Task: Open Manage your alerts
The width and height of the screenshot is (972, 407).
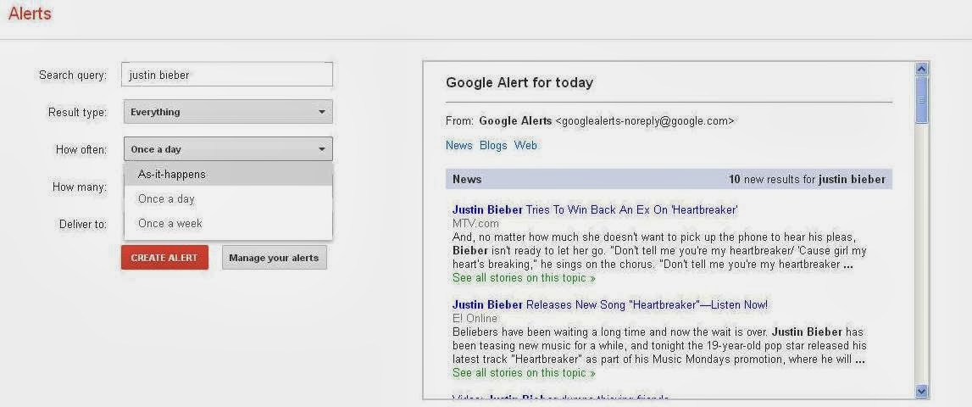Action: 274,258
